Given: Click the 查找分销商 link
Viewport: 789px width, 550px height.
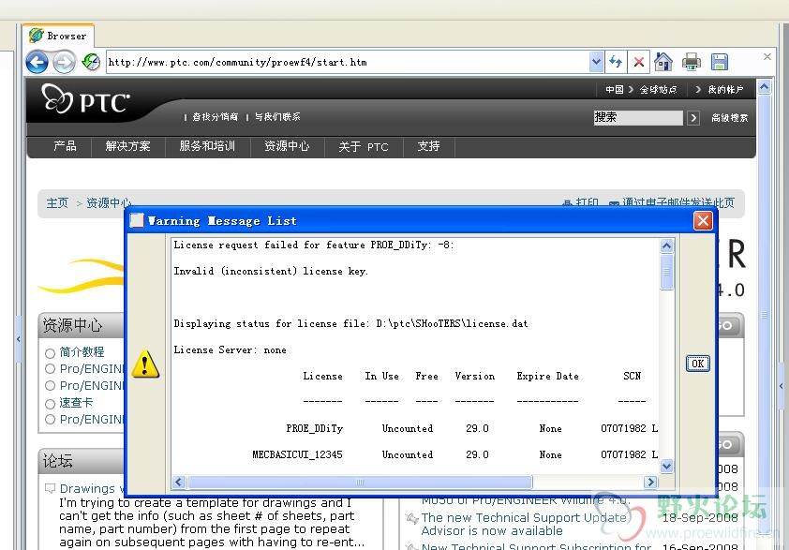Looking at the screenshot, I should point(215,117).
